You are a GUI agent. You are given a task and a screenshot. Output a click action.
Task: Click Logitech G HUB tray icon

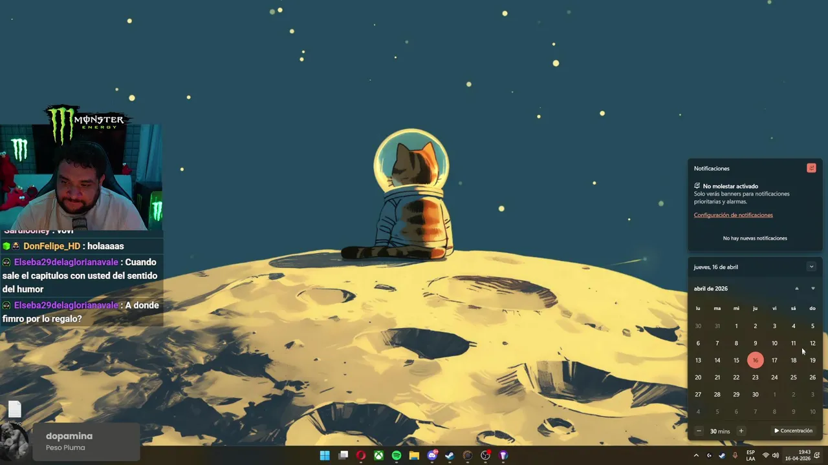[709, 455]
